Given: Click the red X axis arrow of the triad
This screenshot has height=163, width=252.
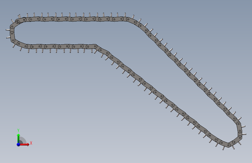Looking at the screenshot, I should click(x=24, y=144).
